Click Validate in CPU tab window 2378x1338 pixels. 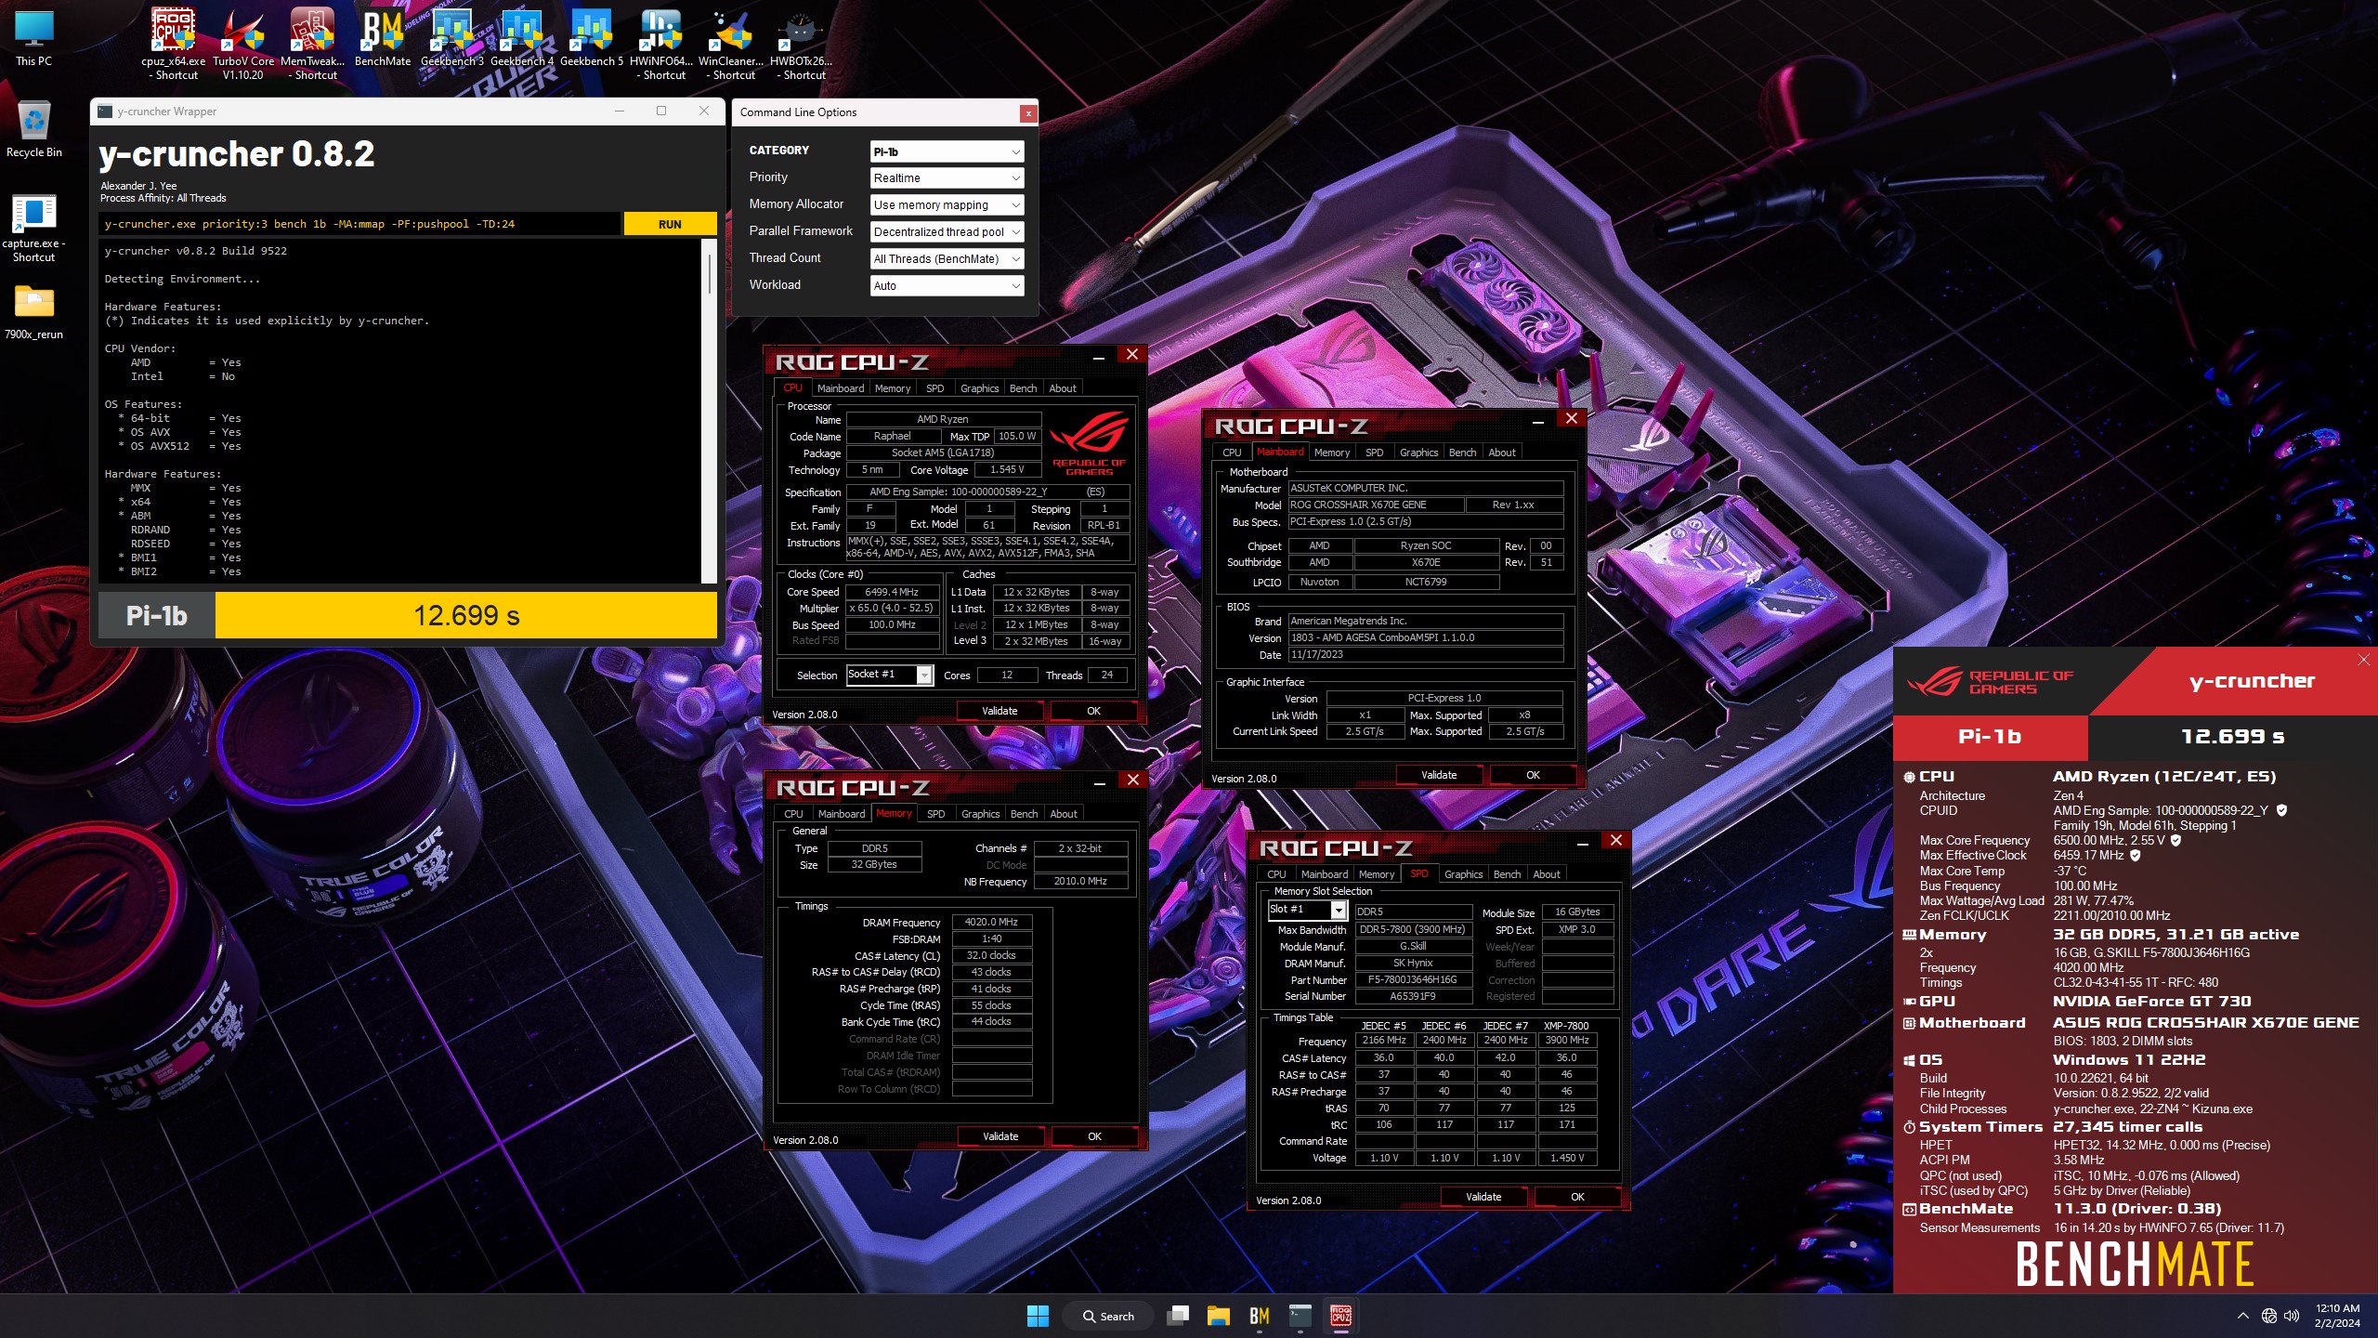(1000, 711)
